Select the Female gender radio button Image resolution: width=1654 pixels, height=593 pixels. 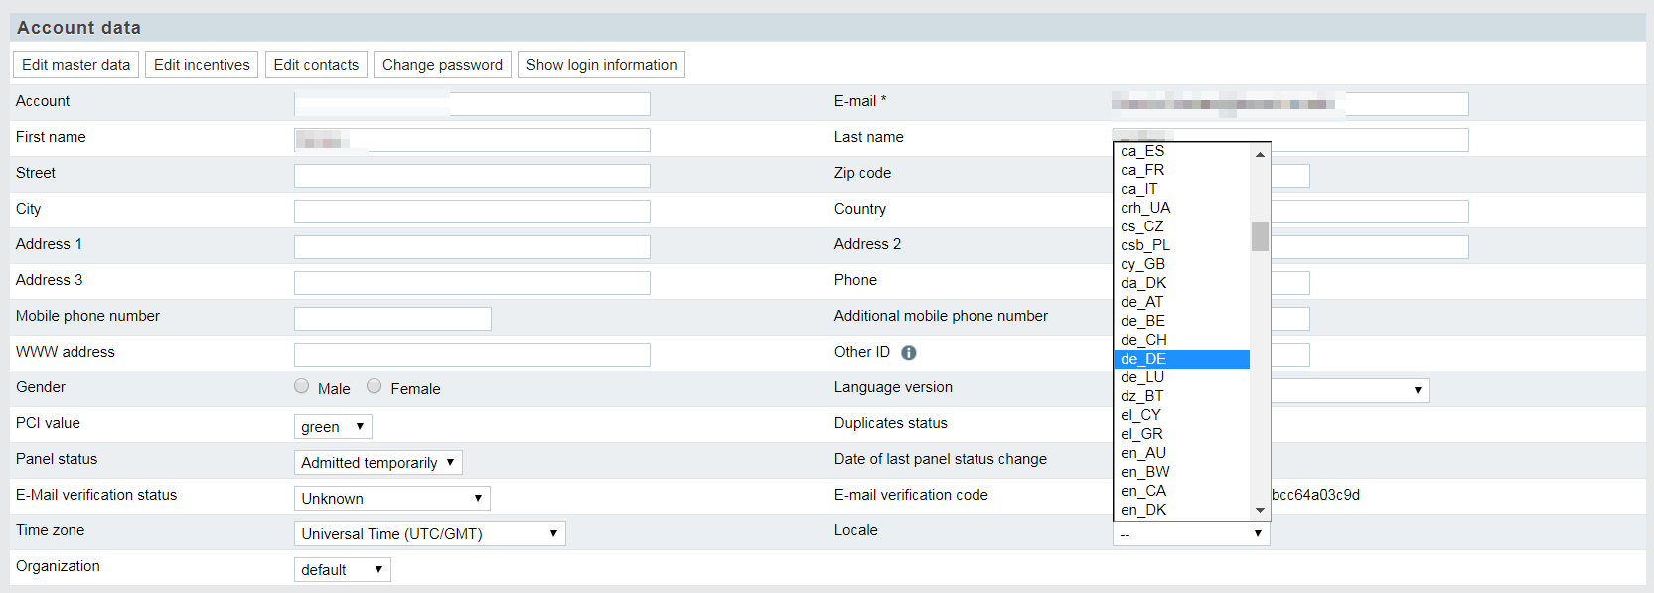375,386
